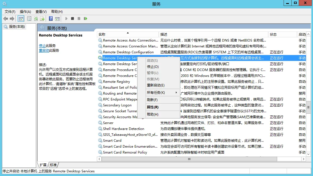The width and height of the screenshot is (313, 176).
Task: Sort the service list by the 名称 column
Action: pyautogui.click(x=118, y=34)
